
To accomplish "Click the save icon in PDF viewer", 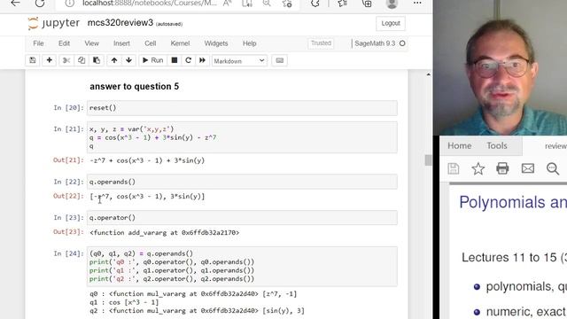I will click(x=453, y=168).
